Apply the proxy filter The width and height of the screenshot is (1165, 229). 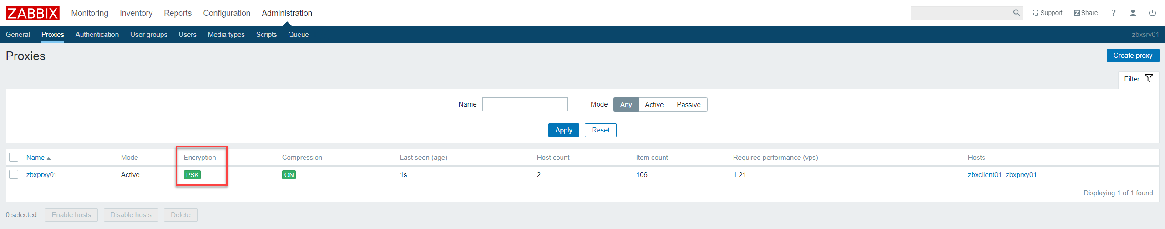click(563, 130)
